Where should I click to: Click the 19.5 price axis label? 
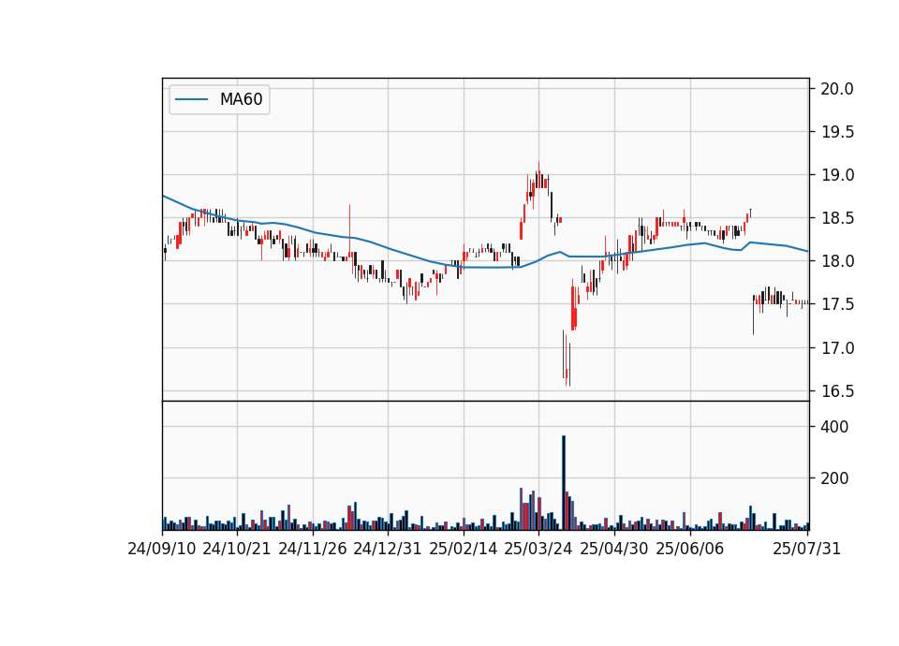837,132
